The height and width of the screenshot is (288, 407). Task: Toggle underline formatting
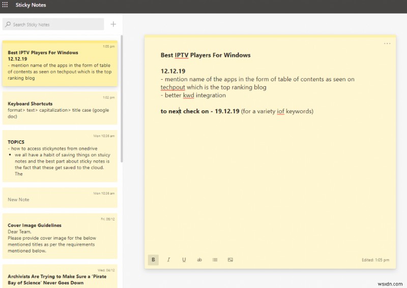184,260
